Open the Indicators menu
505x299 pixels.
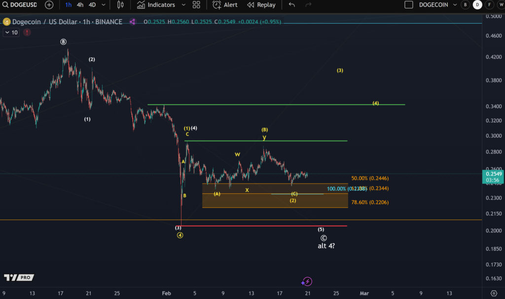[x=159, y=5]
